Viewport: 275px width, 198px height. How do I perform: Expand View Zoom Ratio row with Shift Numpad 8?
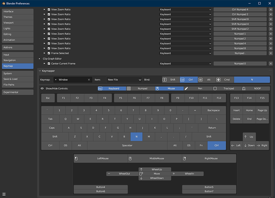click(x=44, y=19)
